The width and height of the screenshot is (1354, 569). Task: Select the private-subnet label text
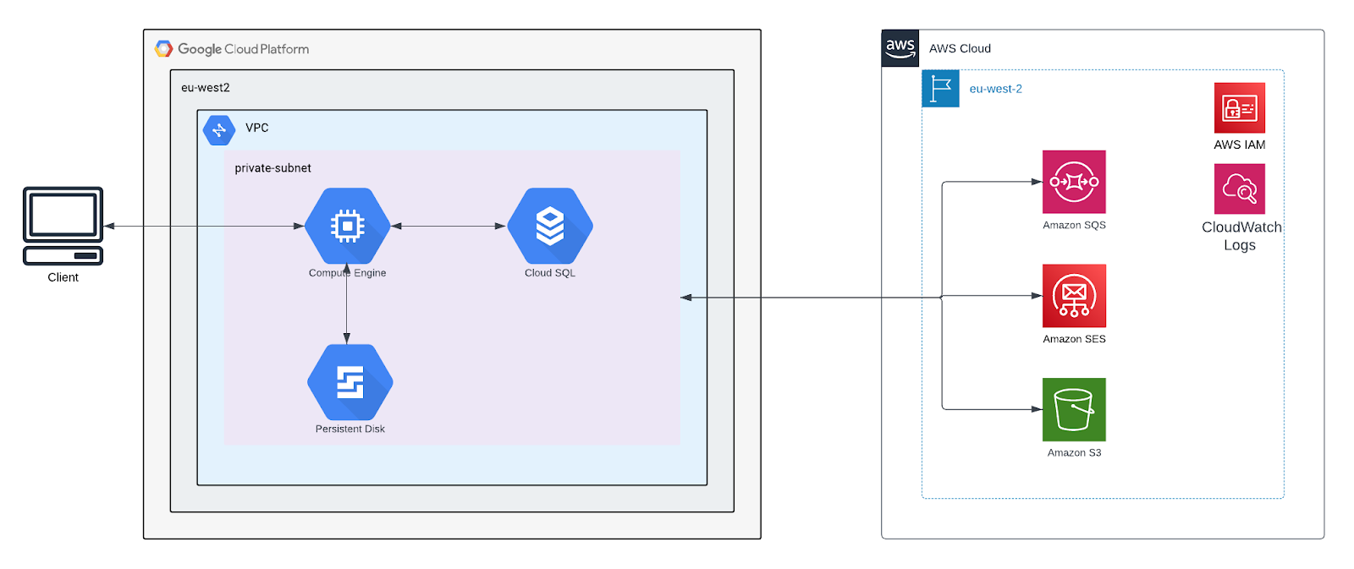pos(272,168)
